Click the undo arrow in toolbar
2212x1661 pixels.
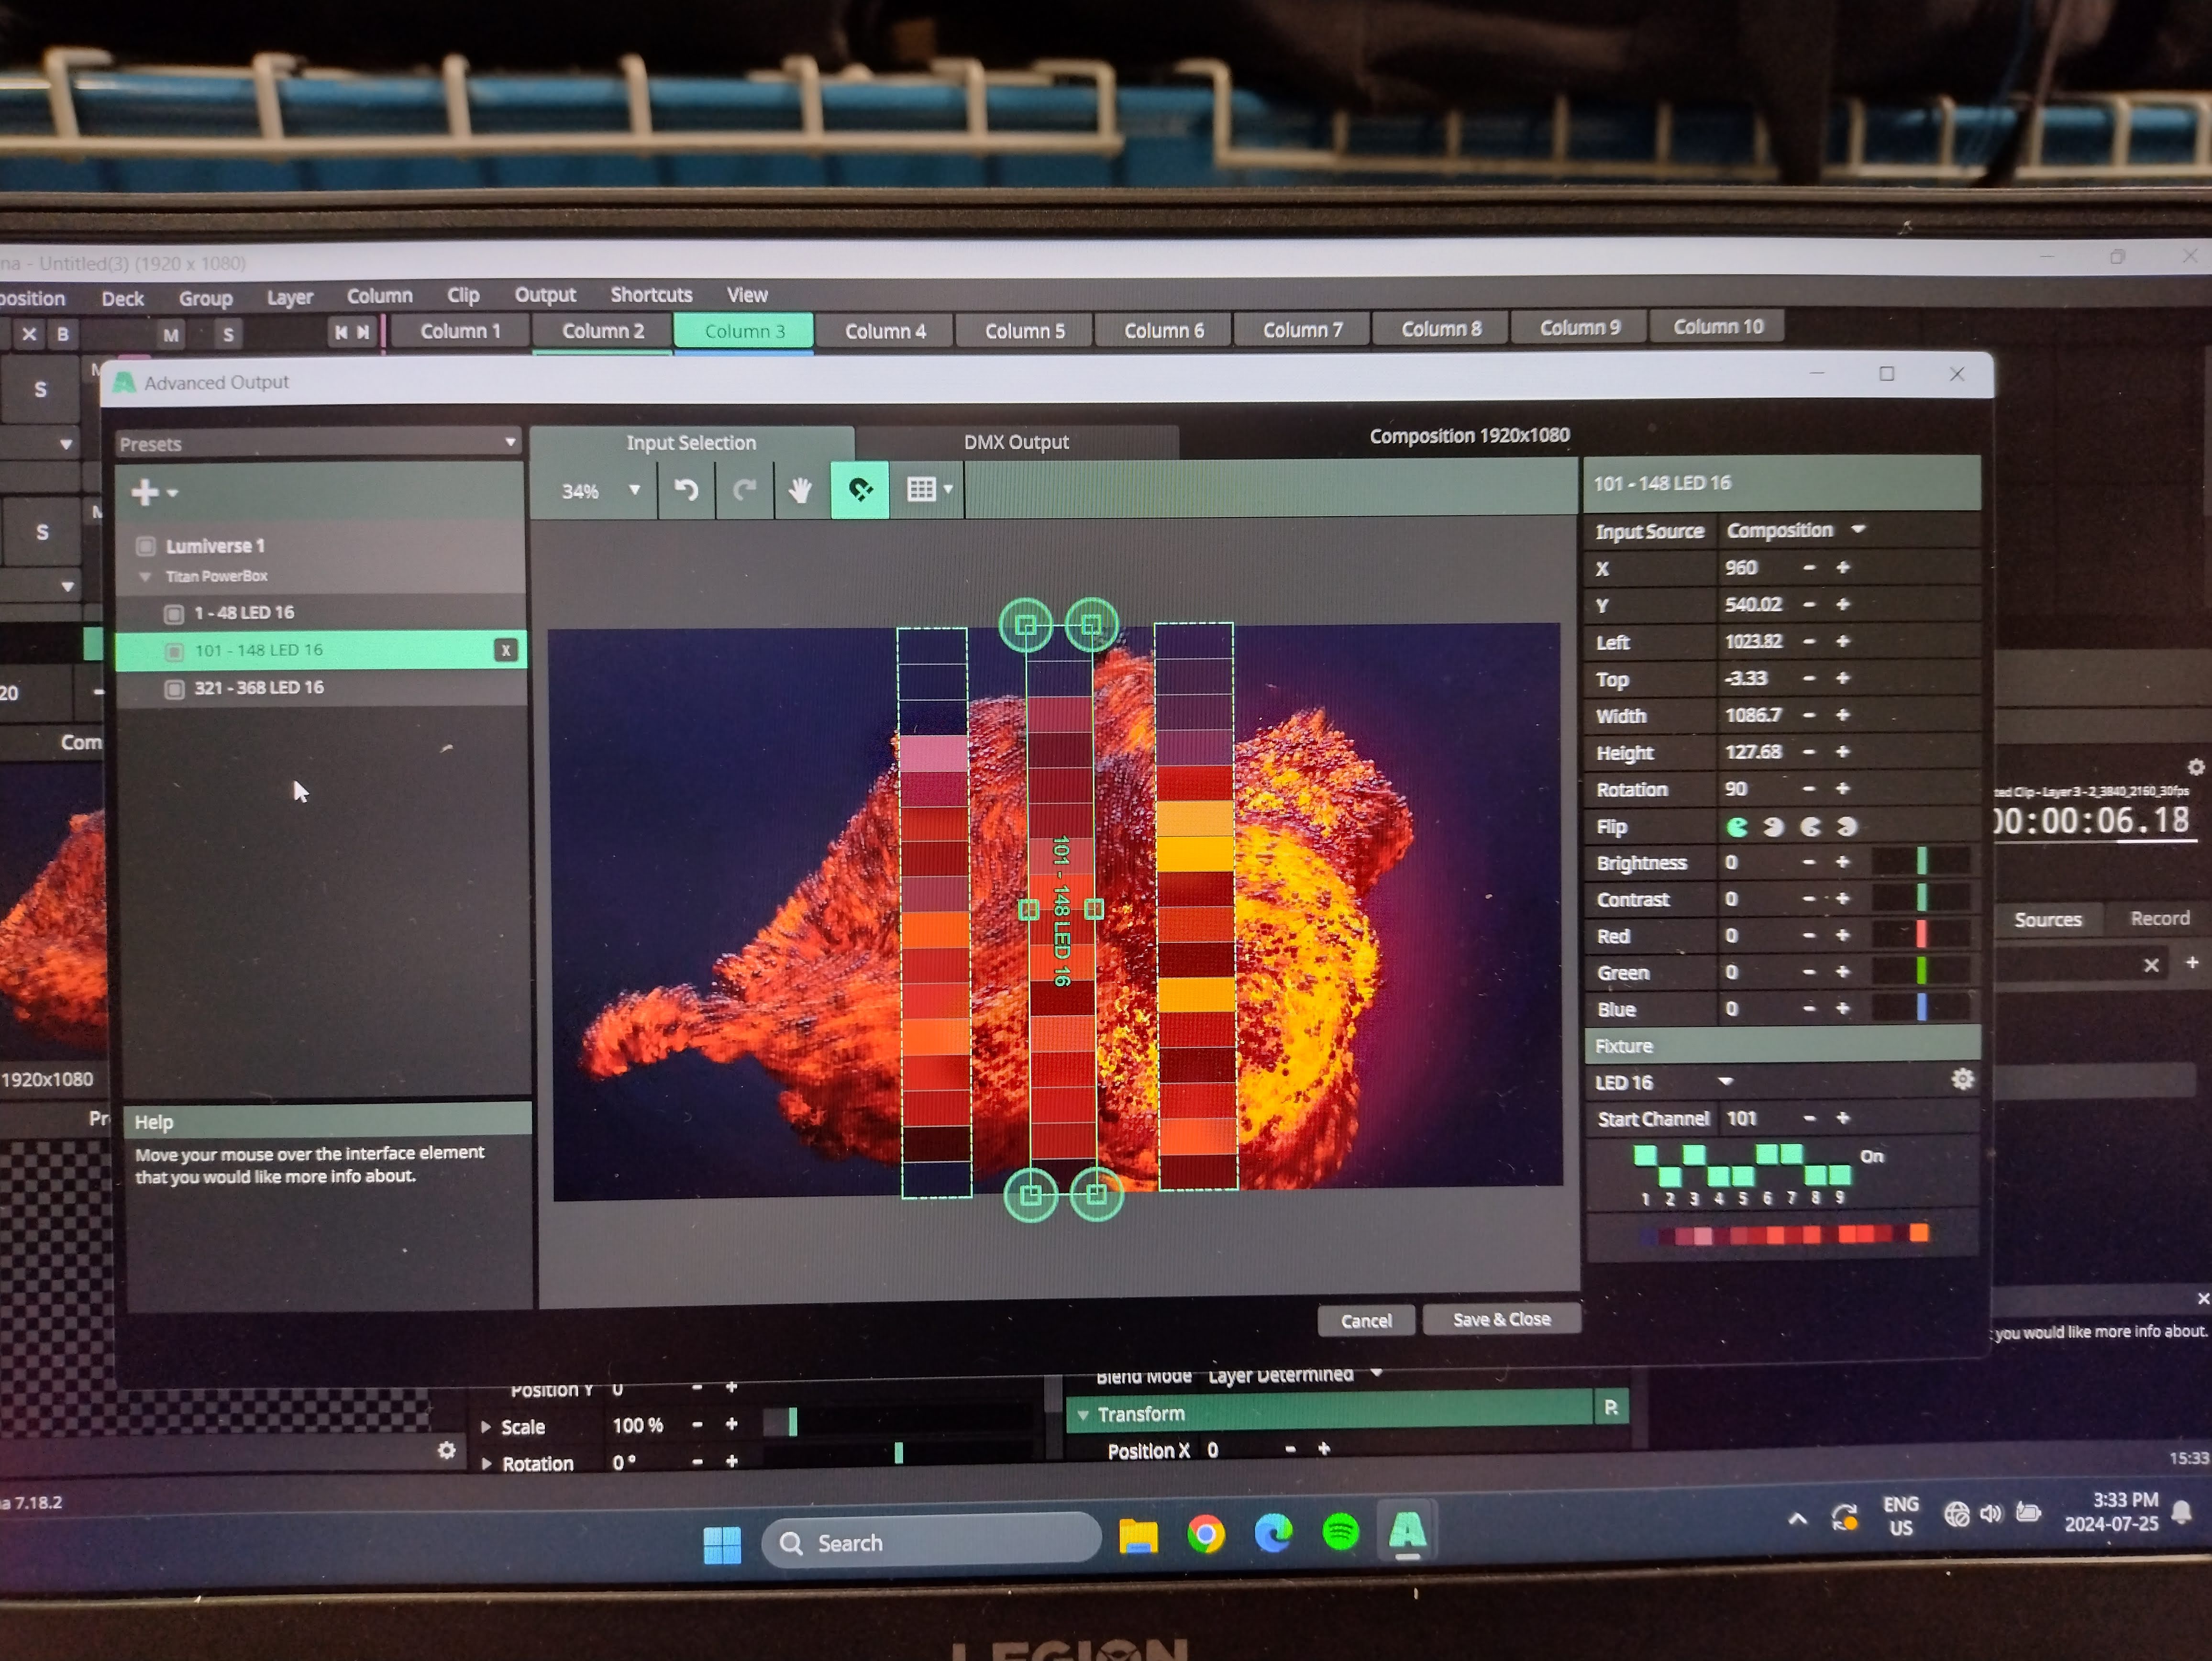[x=686, y=490]
